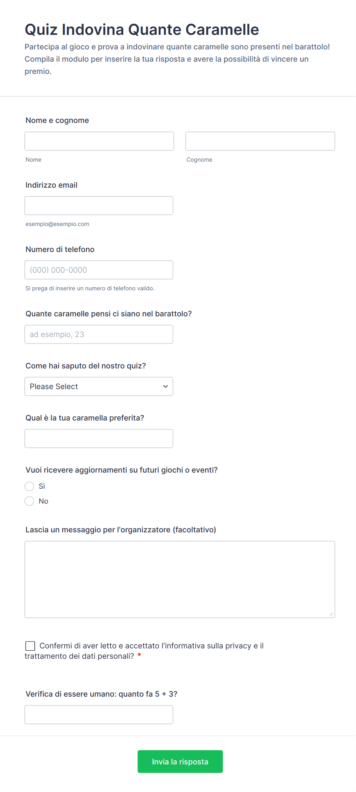Screen dimensions: 356x792
Task: Click the Numero di telefono field
Action: [99, 270]
